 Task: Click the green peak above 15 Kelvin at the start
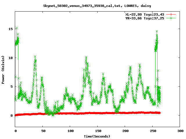pyautogui.click(x=17, y=28)
